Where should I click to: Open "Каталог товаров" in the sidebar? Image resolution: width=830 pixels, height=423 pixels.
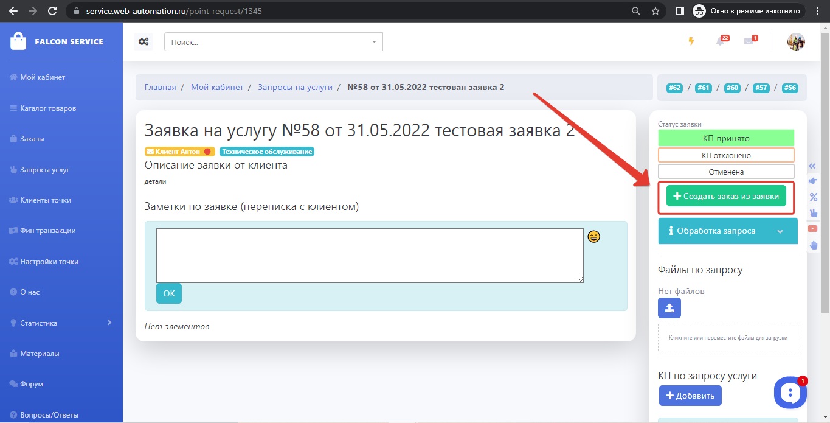[x=48, y=108]
